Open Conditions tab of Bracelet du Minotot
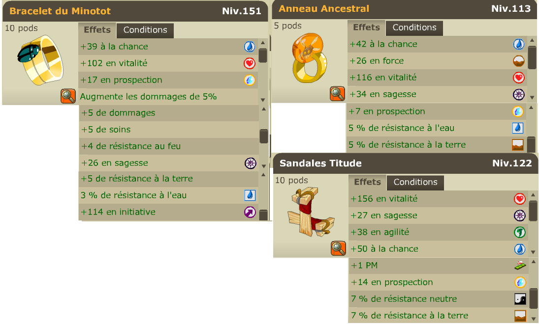Viewport: 539px width, 324px height. 145,30
